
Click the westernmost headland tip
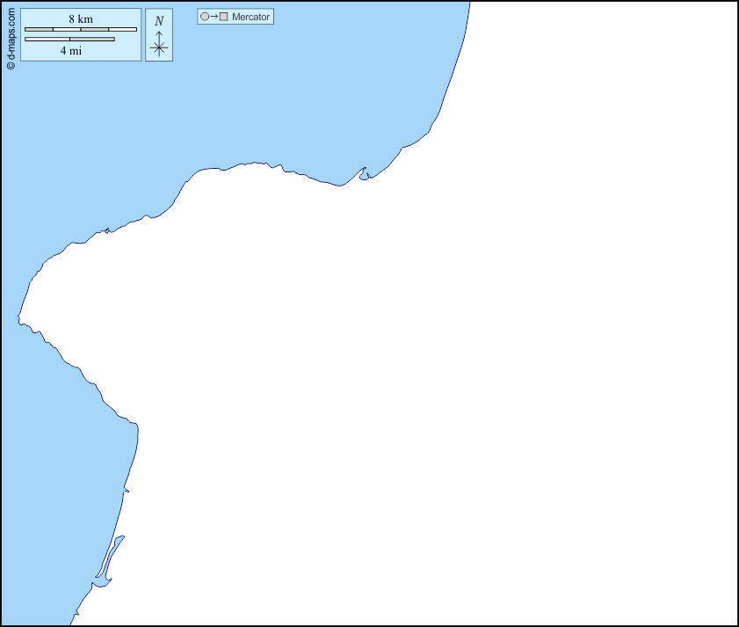tap(19, 318)
